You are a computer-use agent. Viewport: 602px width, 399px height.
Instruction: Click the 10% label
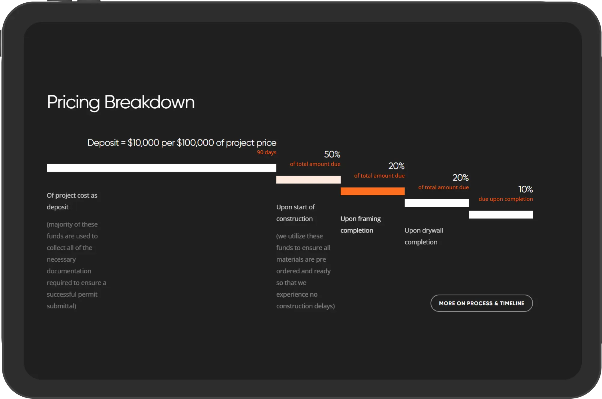(x=525, y=189)
